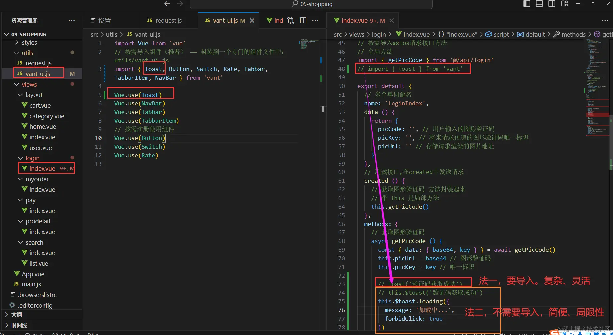The width and height of the screenshot is (613, 335).
Task: Toggle the secondary side bar layout icon
Action: coord(552,4)
